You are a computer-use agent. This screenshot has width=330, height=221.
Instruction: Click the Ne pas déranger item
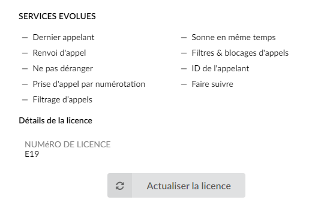63,68
